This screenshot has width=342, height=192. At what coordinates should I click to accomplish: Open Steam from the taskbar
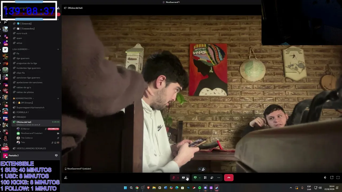coord(217,188)
